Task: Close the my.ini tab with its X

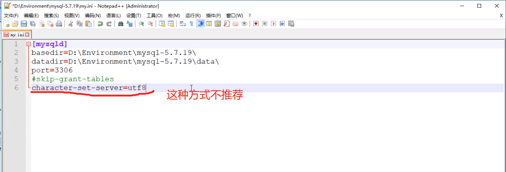Action: (27, 34)
